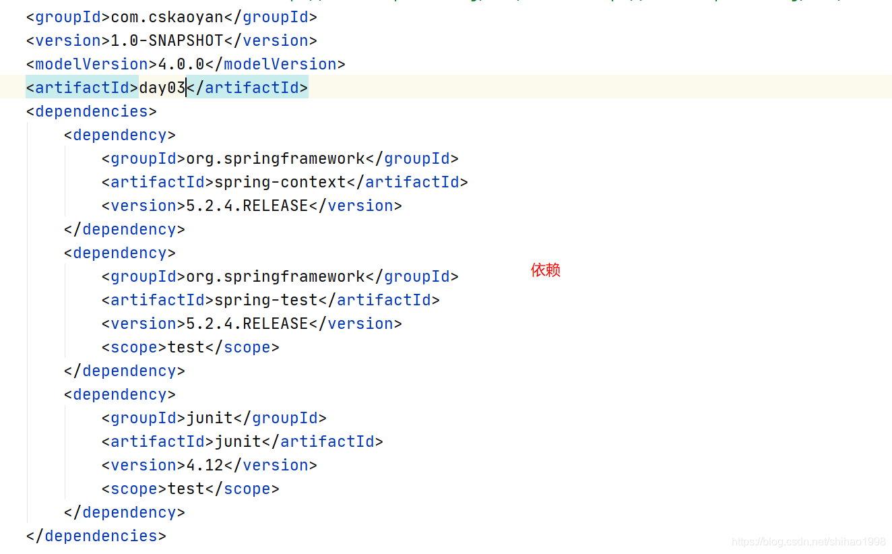Click the scope test line below version 4.12
Screen dimensions: 892x554
[190, 489]
